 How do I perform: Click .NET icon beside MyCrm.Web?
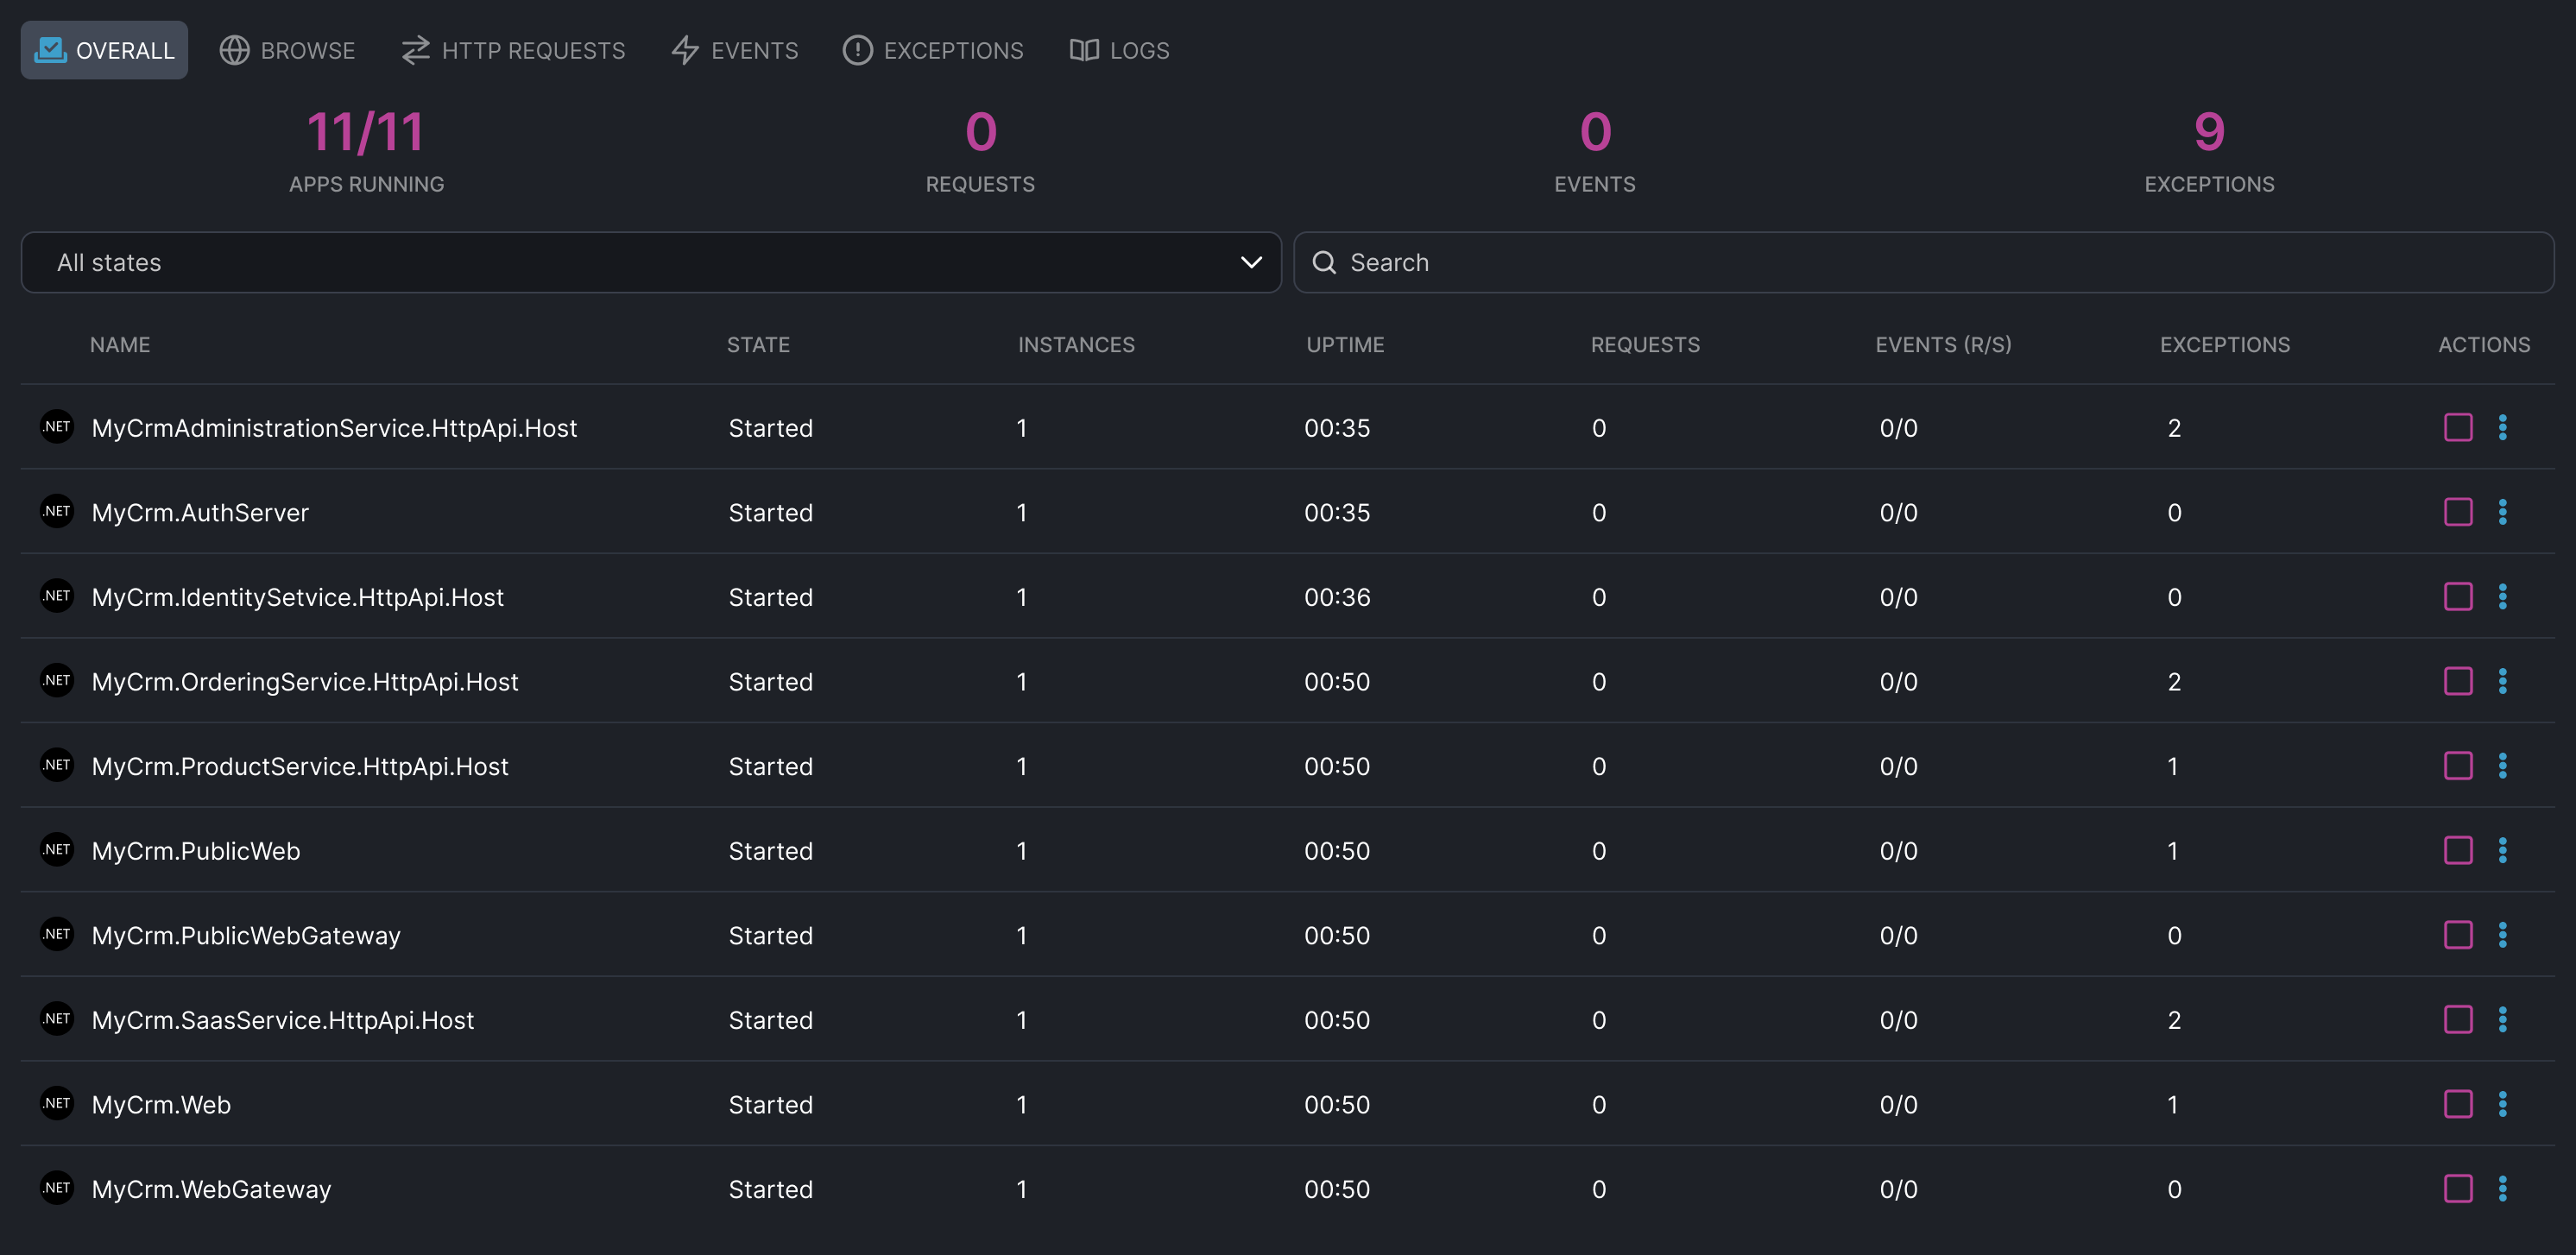(57, 1103)
